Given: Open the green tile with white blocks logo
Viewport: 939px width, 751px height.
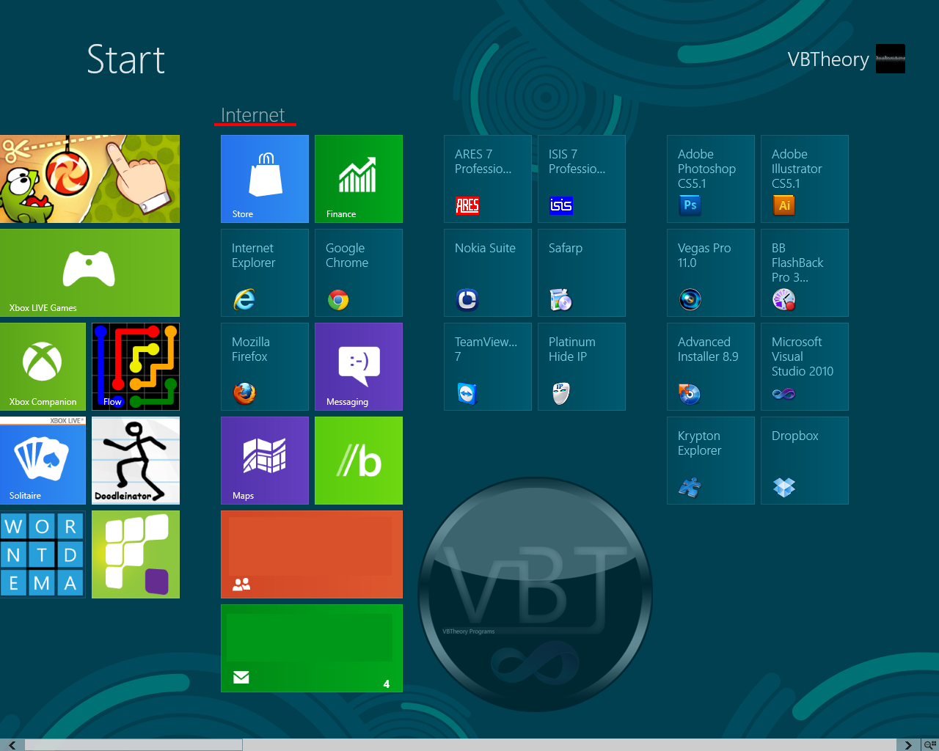Looking at the screenshot, I should [136, 554].
